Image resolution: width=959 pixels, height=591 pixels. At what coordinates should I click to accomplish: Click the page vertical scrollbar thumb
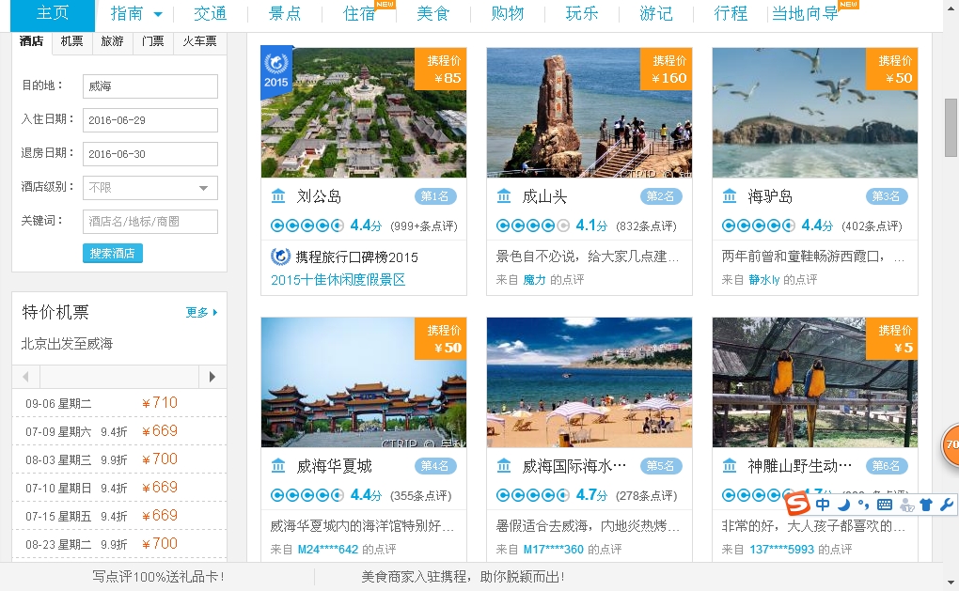(x=951, y=127)
